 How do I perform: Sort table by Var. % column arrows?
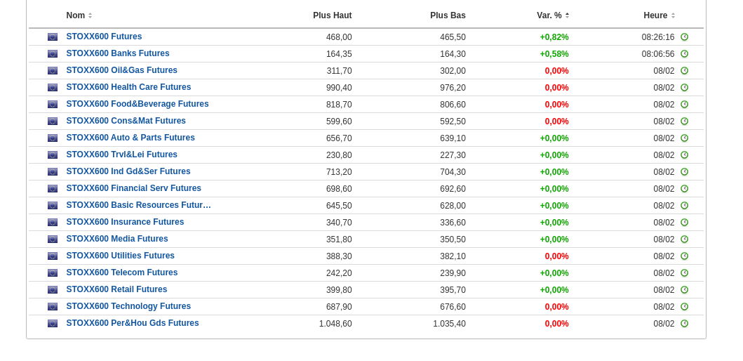[x=567, y=15]
